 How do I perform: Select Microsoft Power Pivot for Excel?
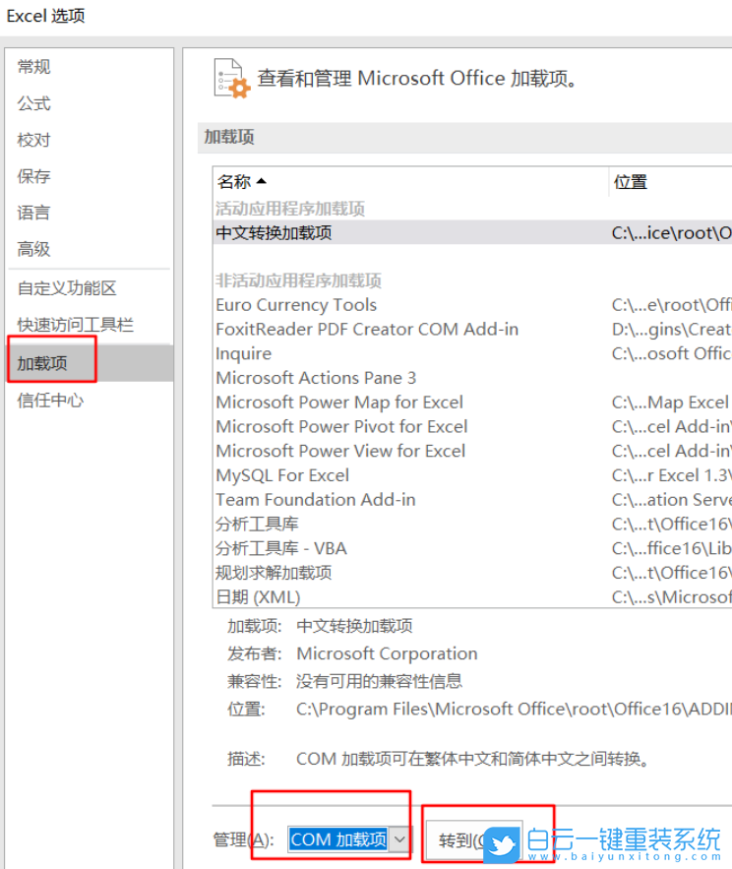click(472, 427)
